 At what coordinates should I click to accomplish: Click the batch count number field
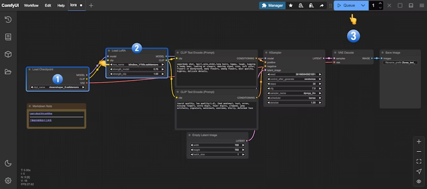click(x=373, y=6)
